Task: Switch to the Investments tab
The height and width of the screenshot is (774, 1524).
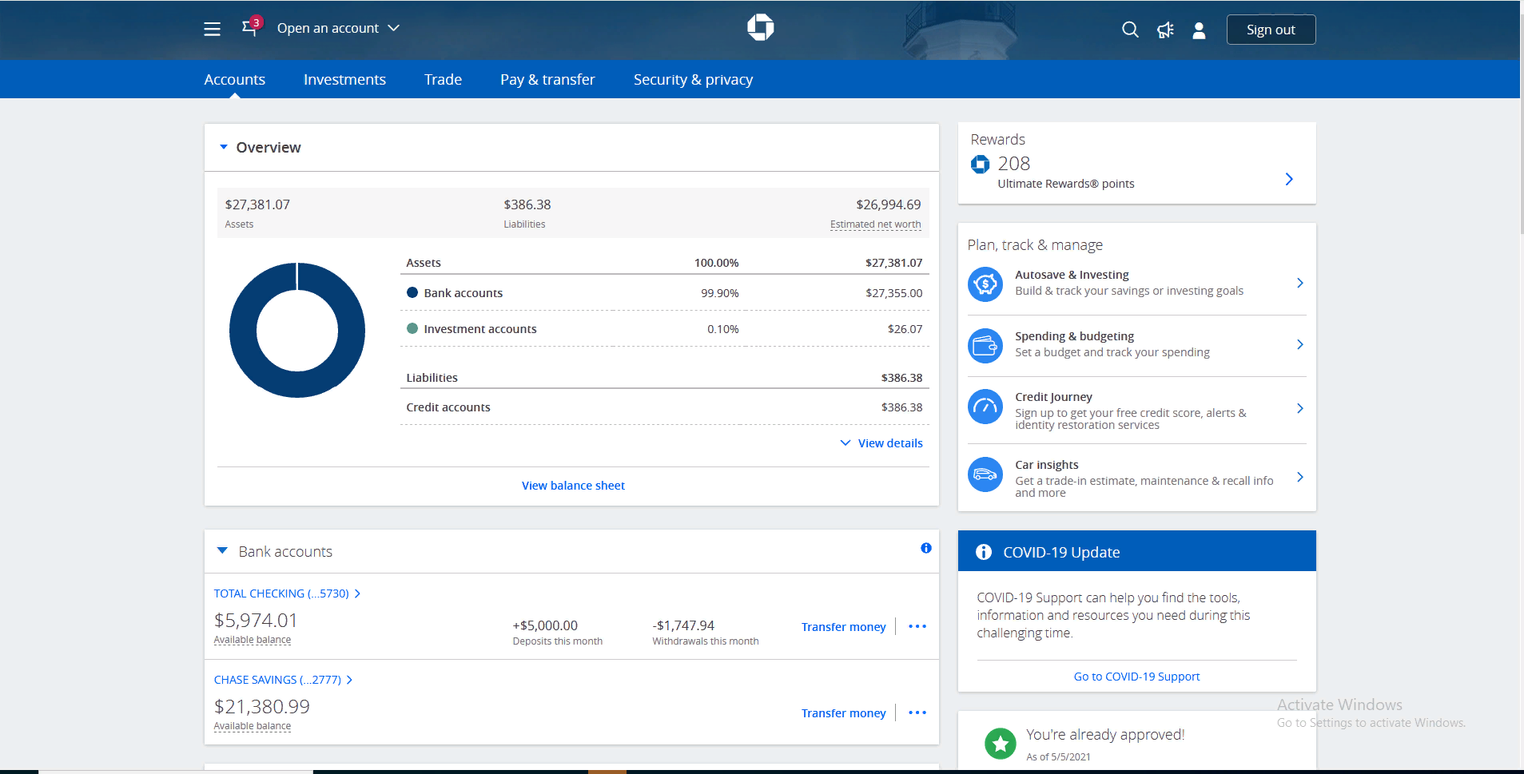Action: pos(344,79)
